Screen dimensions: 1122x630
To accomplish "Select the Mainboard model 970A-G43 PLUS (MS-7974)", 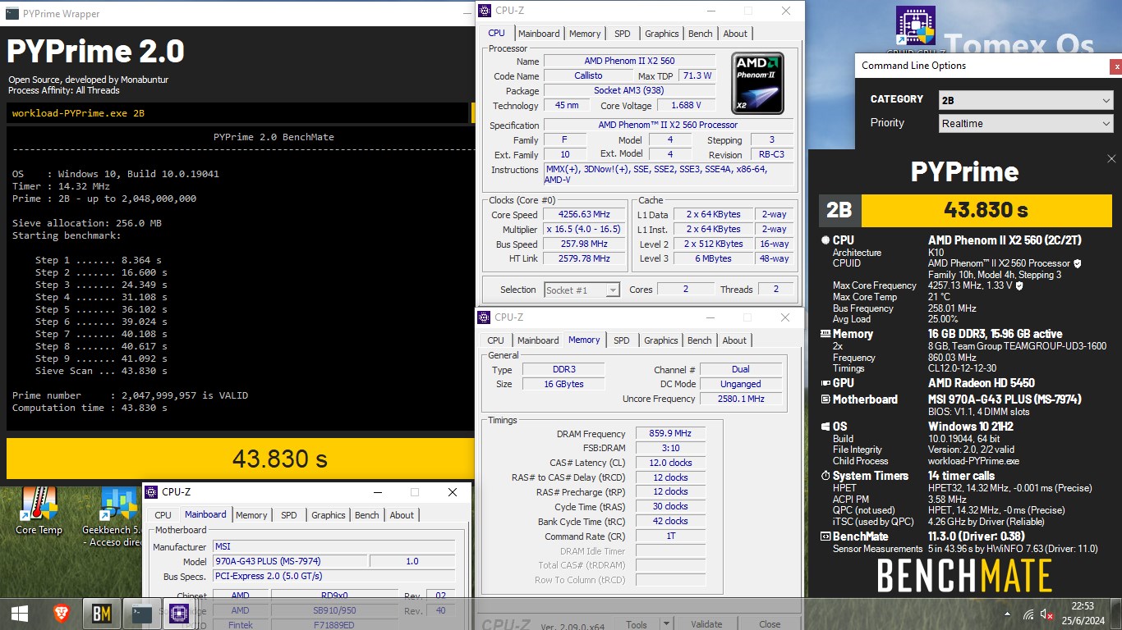I will click(x=290, y=561).
